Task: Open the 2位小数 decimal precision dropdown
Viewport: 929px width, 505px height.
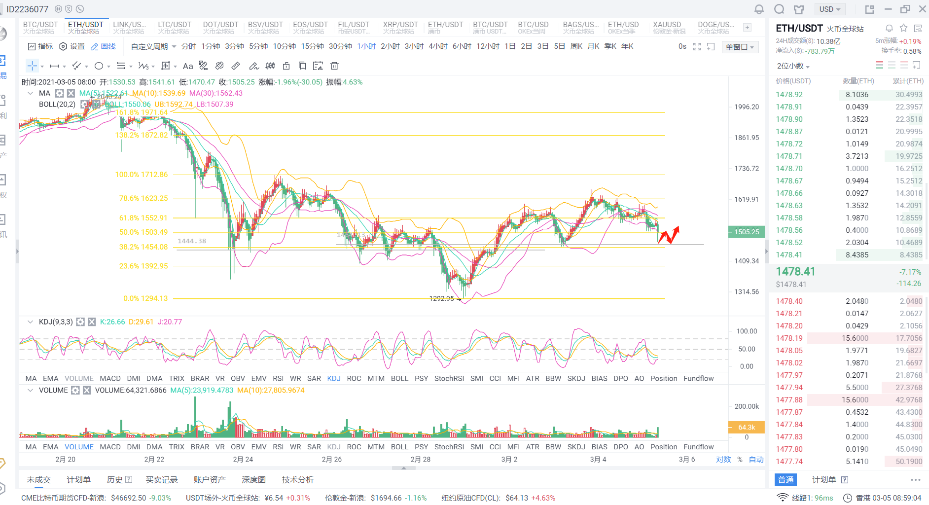Action: (x=793, y=66)
